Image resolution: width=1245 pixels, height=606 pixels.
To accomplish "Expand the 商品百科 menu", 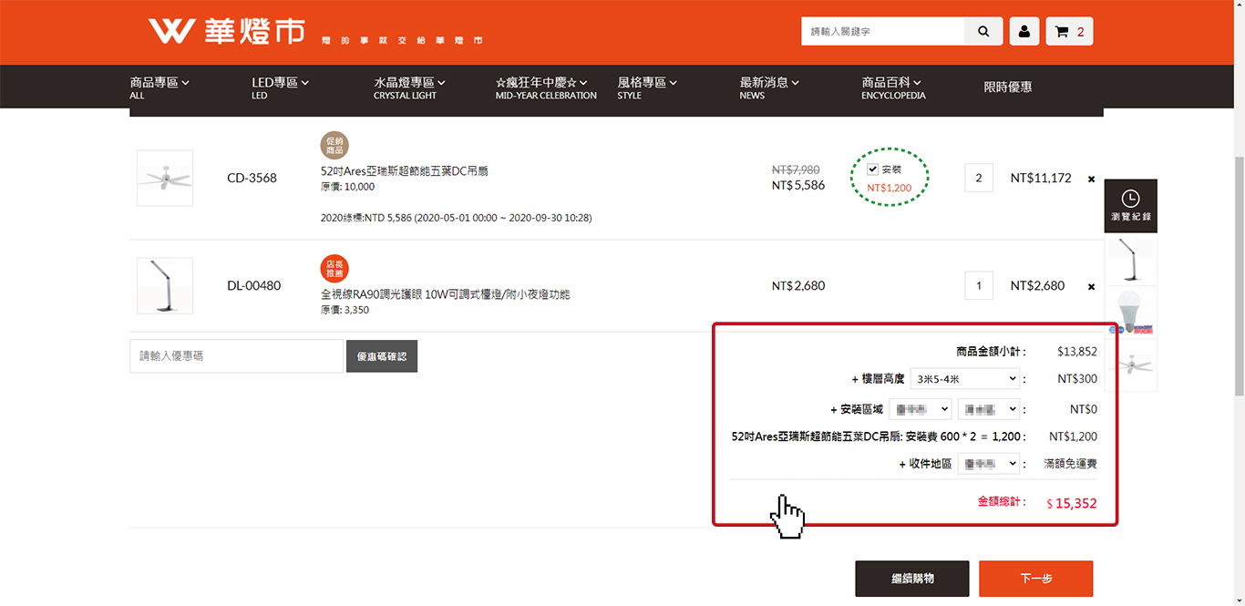I will pyautogui.click(x=893, y=87).
